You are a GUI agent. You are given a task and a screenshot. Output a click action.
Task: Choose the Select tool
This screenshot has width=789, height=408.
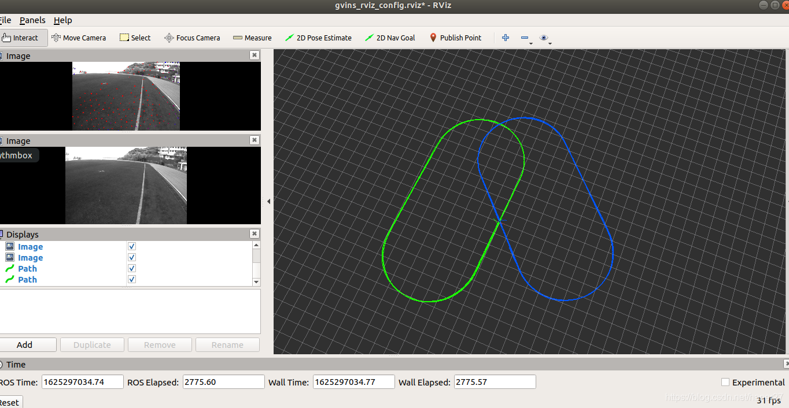tap(135, 38)
